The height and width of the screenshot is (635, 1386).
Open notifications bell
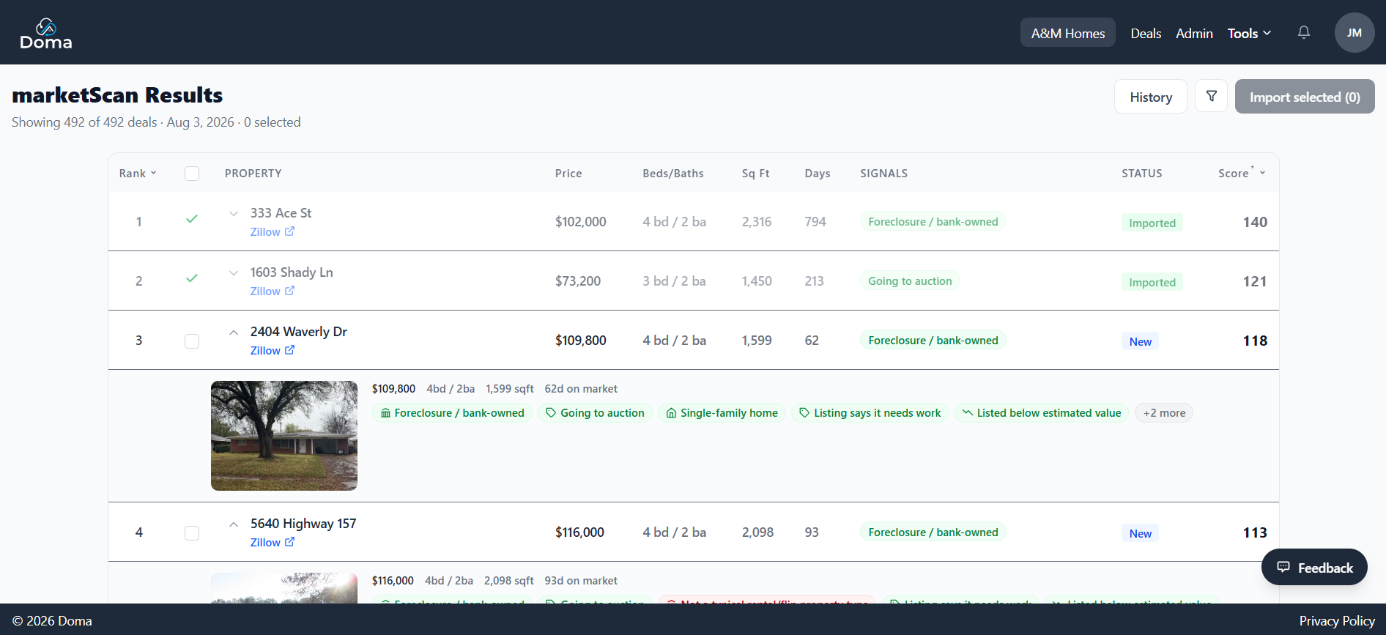pos(1304,32)
